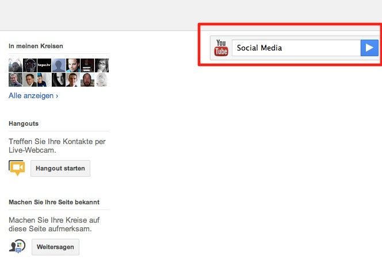
Task: Open the person with blue cap thumbnail
Action: click(x=44, y=80)
